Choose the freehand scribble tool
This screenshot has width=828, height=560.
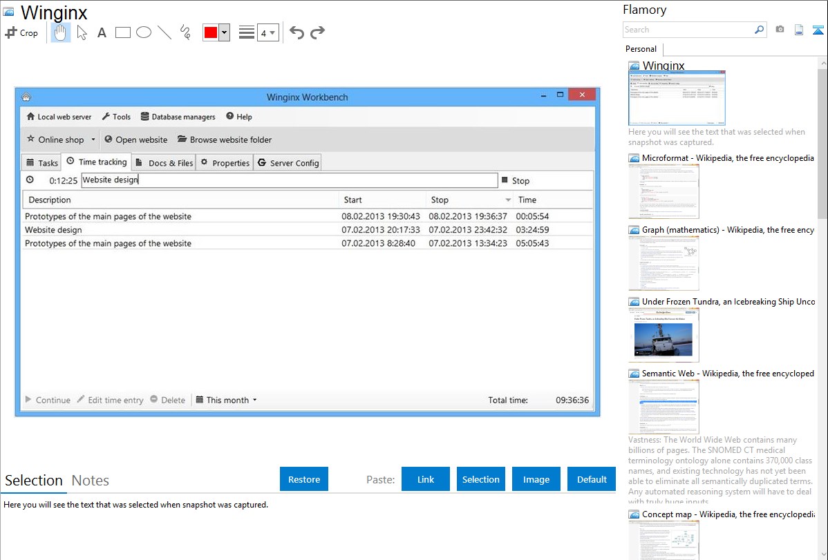pos(185,32)
